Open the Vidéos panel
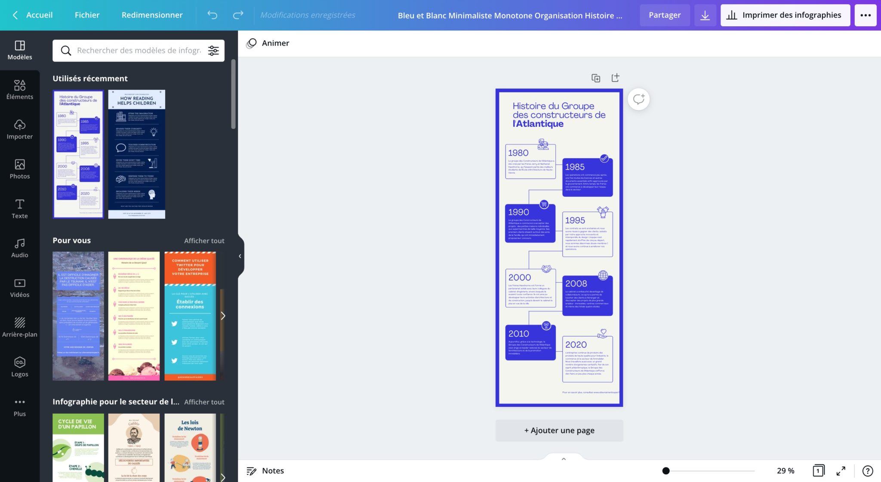The height and width of the screenshot is (482, 881). pyautogui.click(x=20, y=288)
